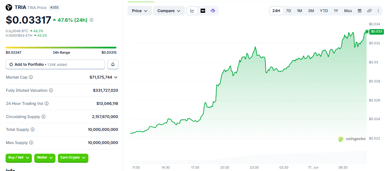This screenshot has width=387, height=171.
Task: Open the Price dropdown
Action: pos(140,11)
